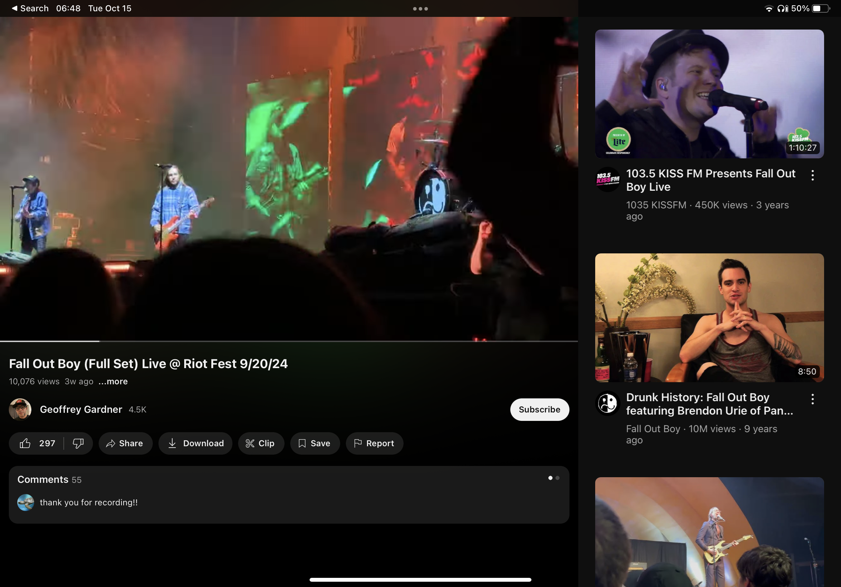Dislike the video with the thumbs down

(78, 443)
